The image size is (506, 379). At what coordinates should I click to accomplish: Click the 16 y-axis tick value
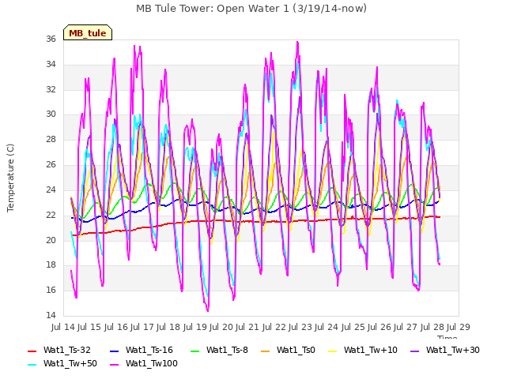click(51, 290)
